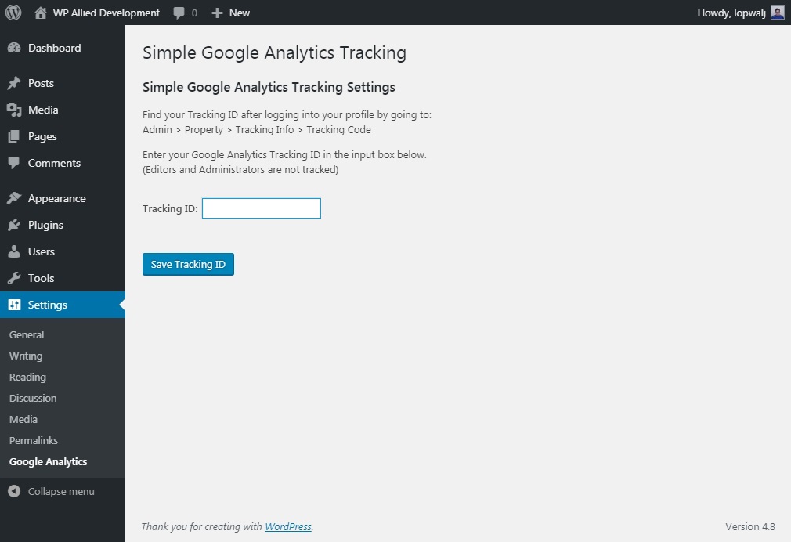Click the plus icon for New
791x542 pixels.
(x=217, y=13)
